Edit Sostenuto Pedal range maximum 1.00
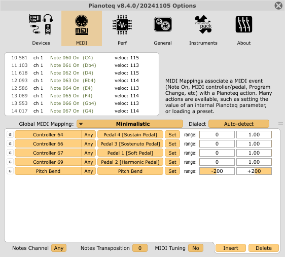Viewport: 285px width, 257px height. click(x=254, y=143)
